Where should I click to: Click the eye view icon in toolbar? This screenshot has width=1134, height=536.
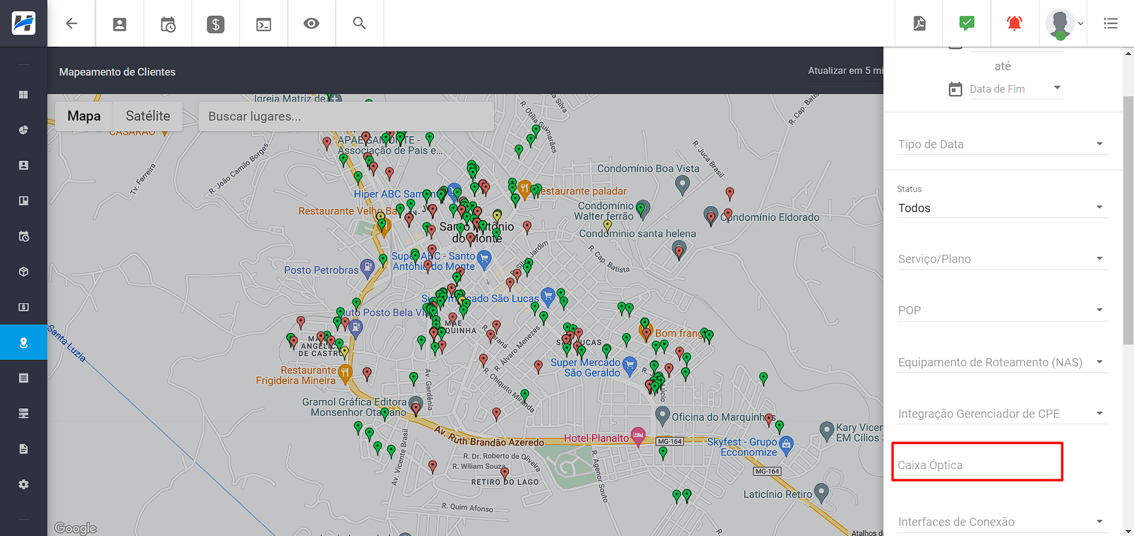tap(311, 24)
